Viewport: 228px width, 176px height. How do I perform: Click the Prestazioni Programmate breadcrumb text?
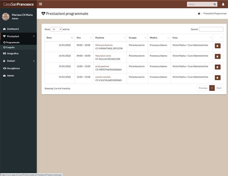215,13
